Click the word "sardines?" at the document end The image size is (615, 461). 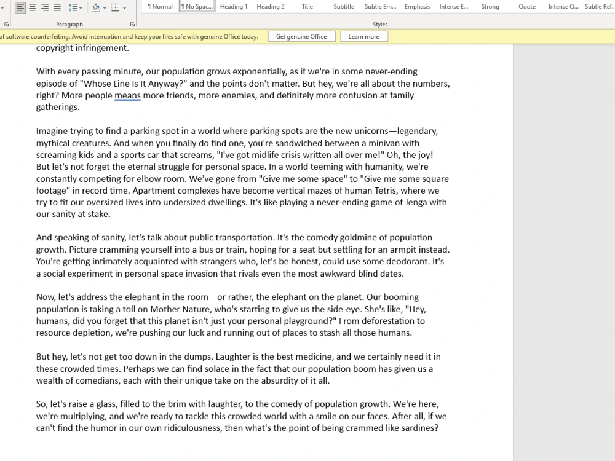pos(420,428)
